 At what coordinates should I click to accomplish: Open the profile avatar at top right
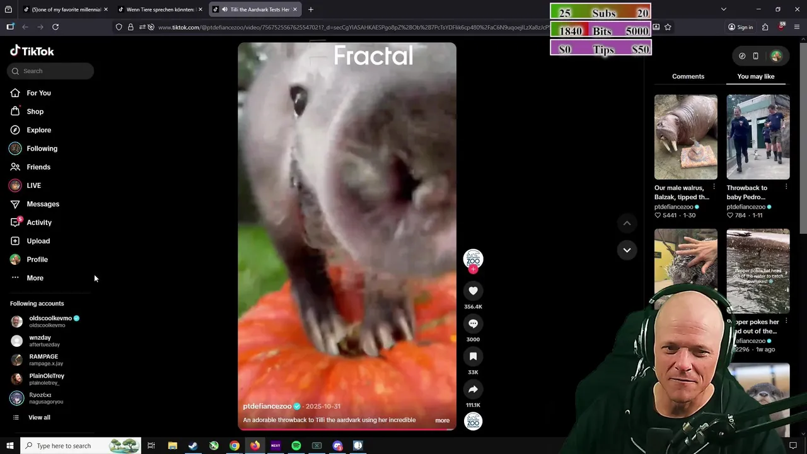point(776,56)
